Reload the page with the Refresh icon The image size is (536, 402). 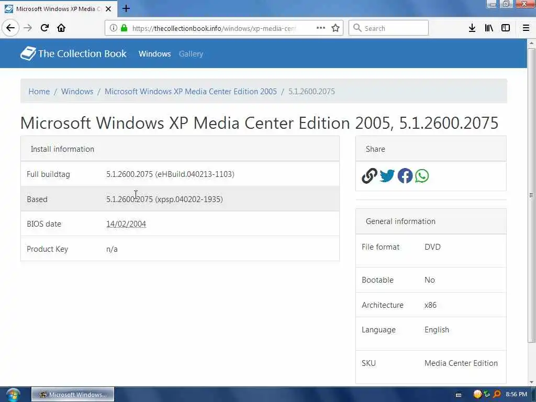[x=44, y=28]
